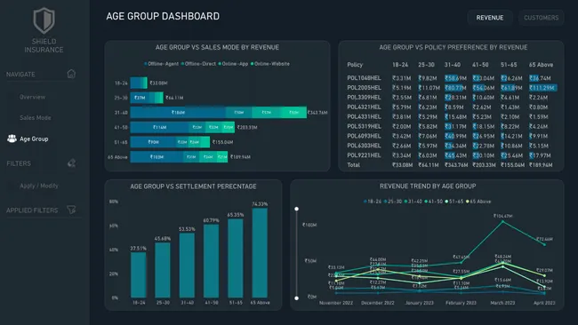Select Offline-Direct legend entry
The image size is (578, 325).
tap(198, 64)
